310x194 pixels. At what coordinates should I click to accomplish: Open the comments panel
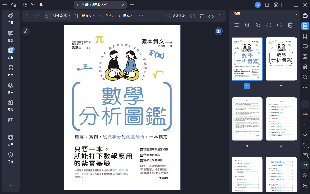click(305, 46)
